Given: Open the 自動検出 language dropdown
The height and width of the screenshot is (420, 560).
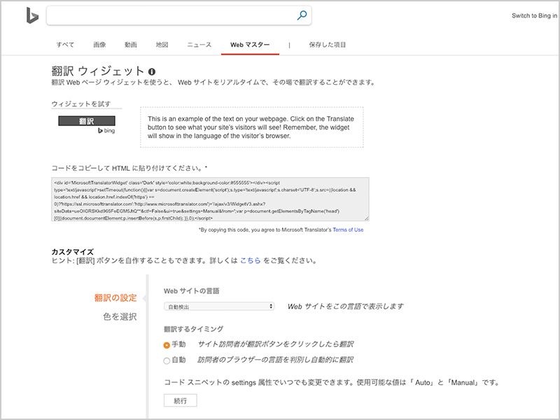Looking at the screenshot, I should [x=219, y=307].
